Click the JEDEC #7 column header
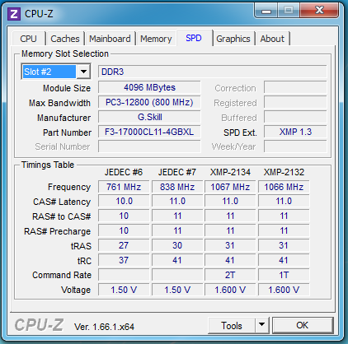The image size is (348, 344). [x=177, y=172]
